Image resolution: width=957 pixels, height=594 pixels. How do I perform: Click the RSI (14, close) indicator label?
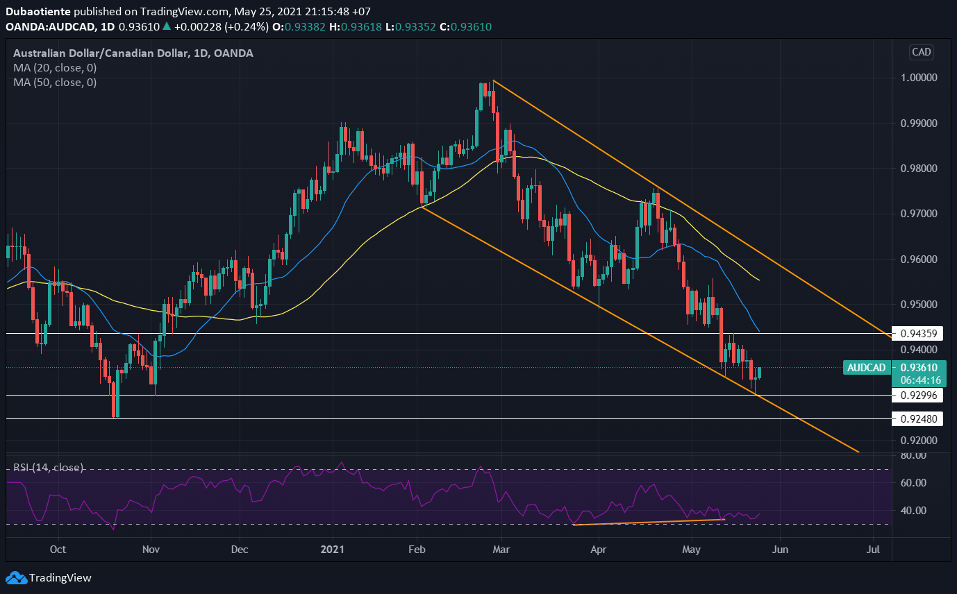[x=48, y=468]
